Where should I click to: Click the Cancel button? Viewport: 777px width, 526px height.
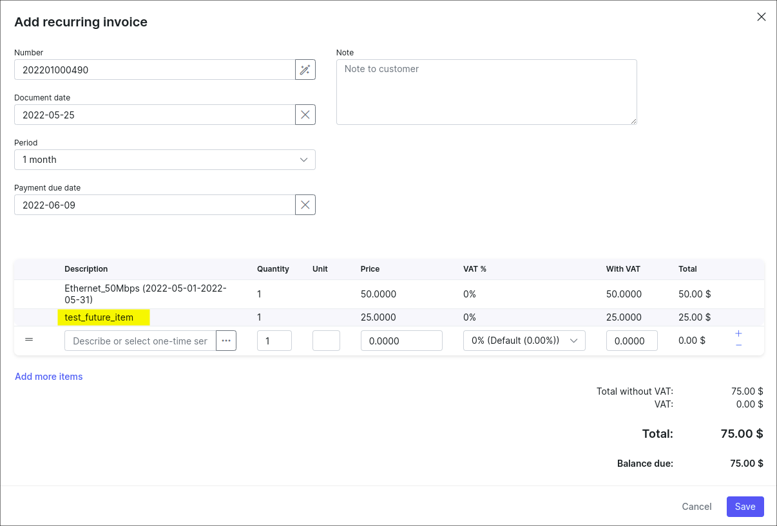click(x=696, y=507)
